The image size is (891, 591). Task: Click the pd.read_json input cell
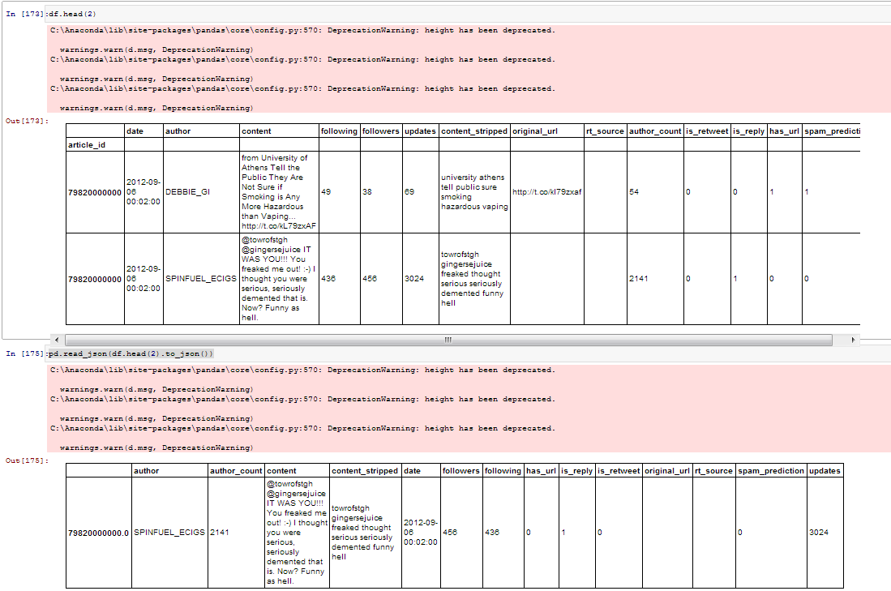coord(469,353)
